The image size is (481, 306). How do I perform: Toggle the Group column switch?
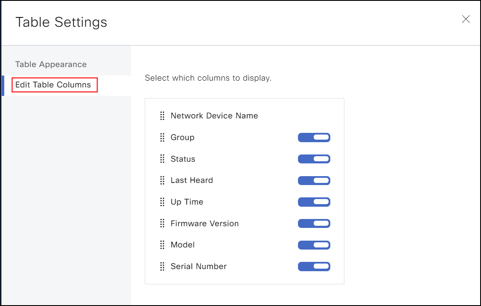click(x=314, y=138)
